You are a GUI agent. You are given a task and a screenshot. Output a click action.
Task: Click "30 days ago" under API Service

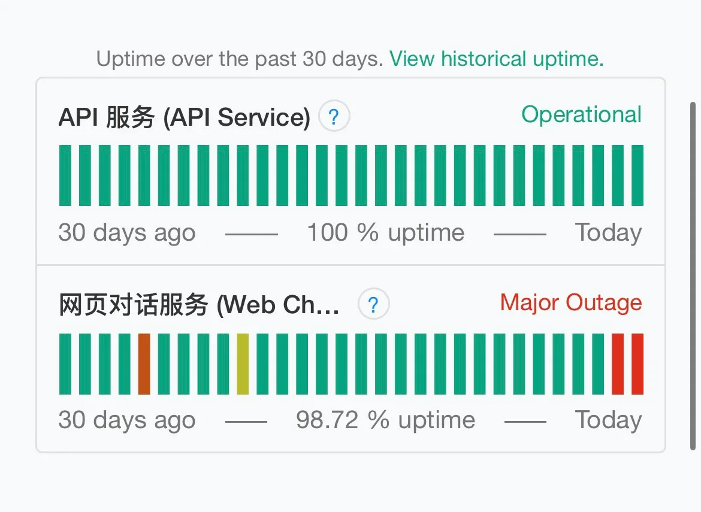click(x=127, y=232)
